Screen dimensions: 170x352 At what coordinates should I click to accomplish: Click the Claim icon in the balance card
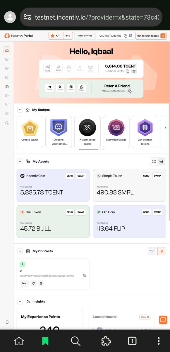pos(80,68)
